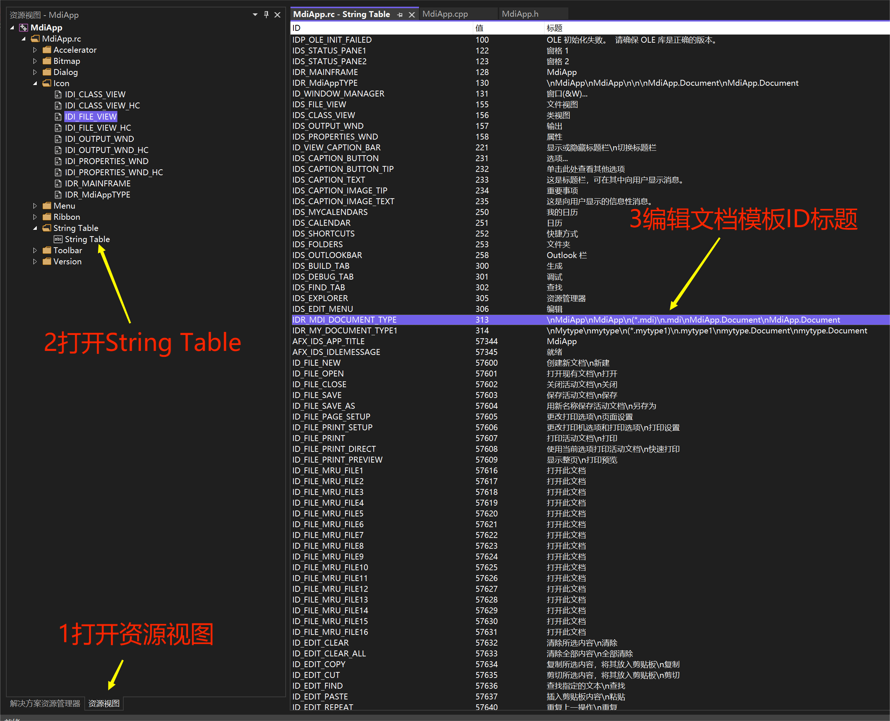Collapse the String Table folder

(x=35, y=228)
